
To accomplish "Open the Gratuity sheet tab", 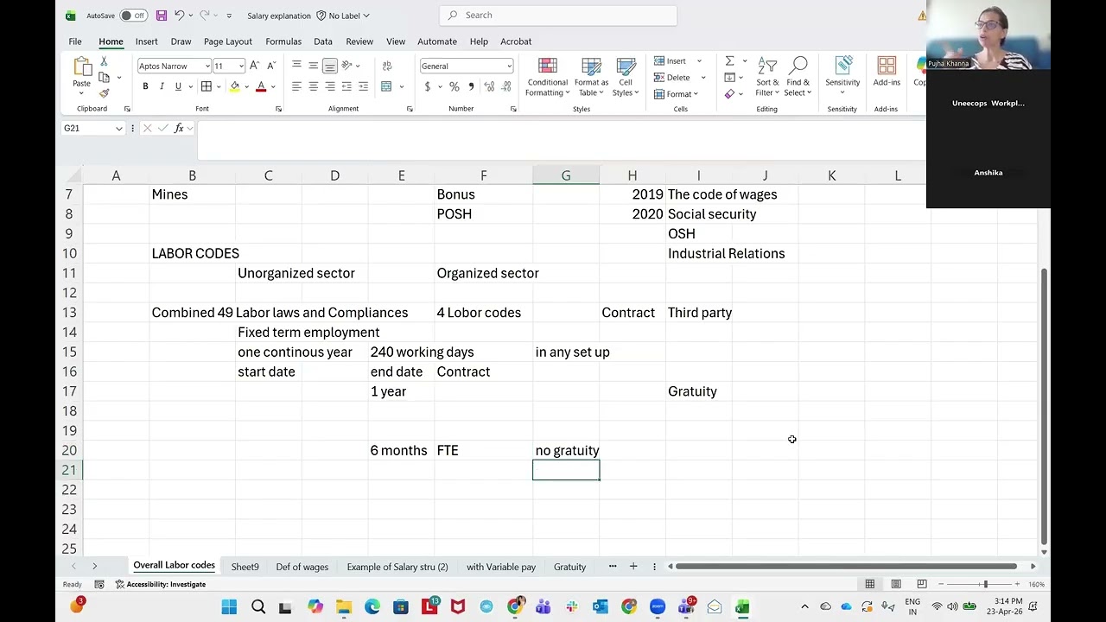I will coord(569,567).
